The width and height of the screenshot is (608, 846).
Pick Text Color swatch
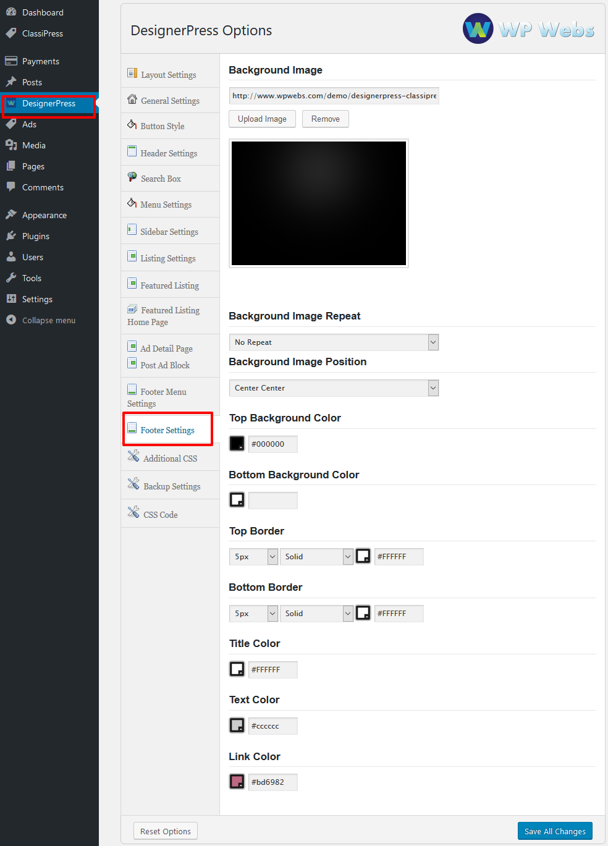click(237, 725)
